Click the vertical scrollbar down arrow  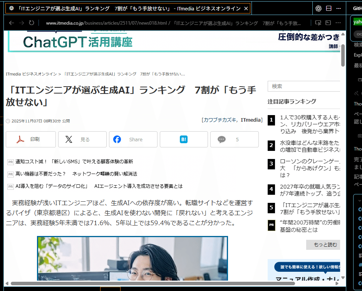[343, 278]
